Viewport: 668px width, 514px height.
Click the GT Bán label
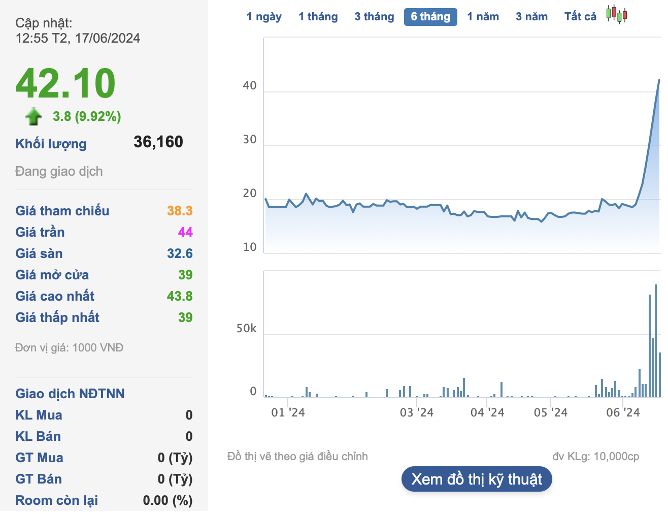[39, 479]
